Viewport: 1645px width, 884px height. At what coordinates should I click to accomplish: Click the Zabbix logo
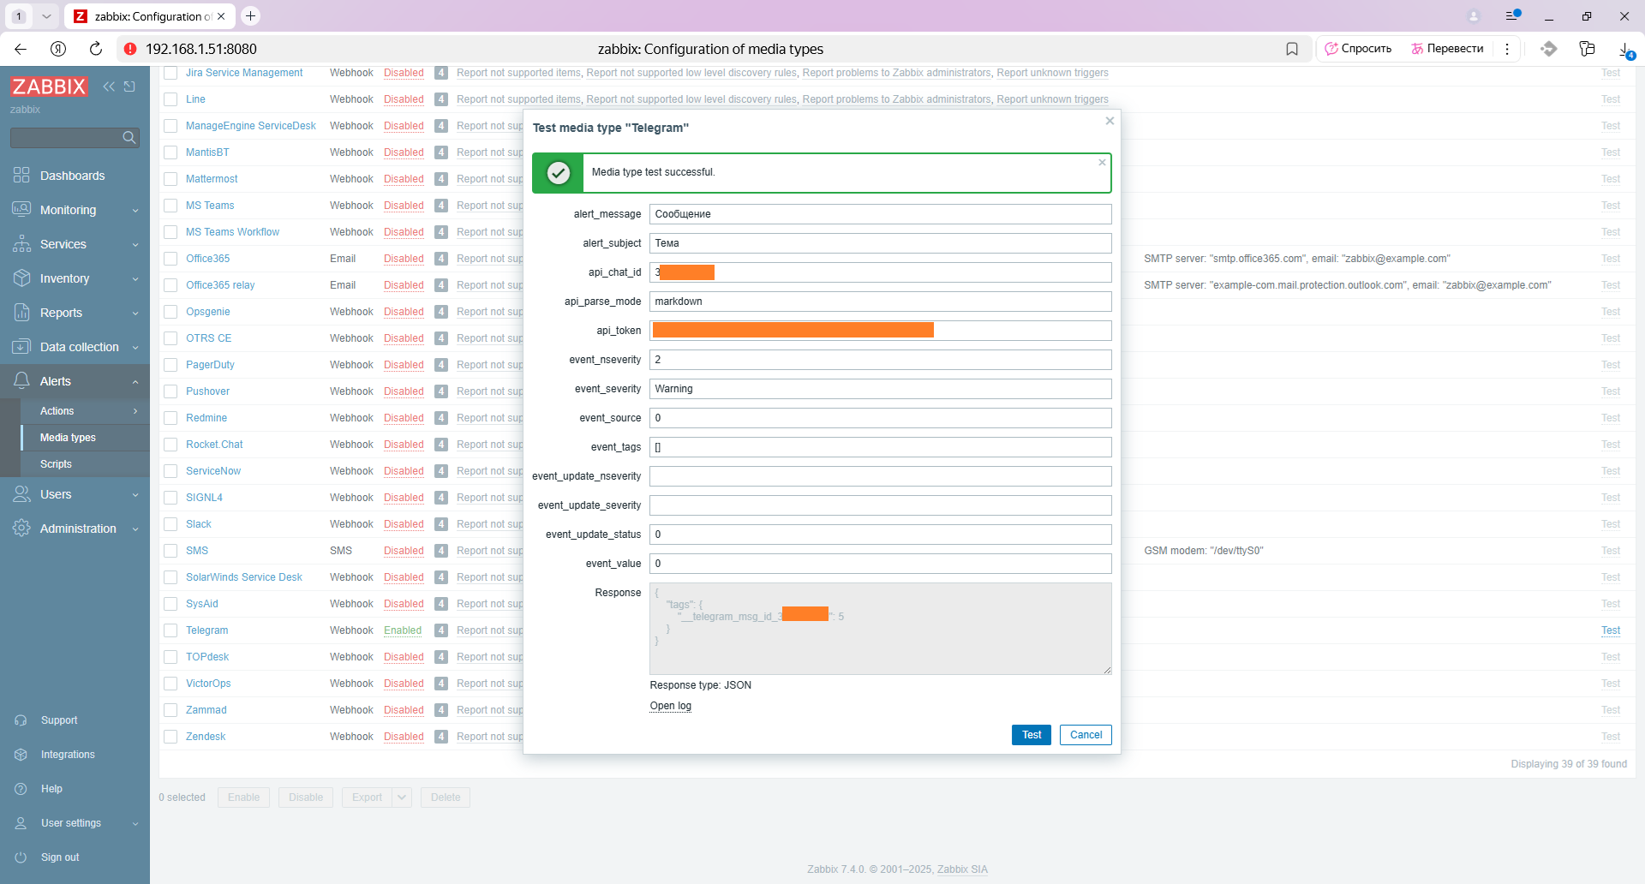[x=49, y=87]
